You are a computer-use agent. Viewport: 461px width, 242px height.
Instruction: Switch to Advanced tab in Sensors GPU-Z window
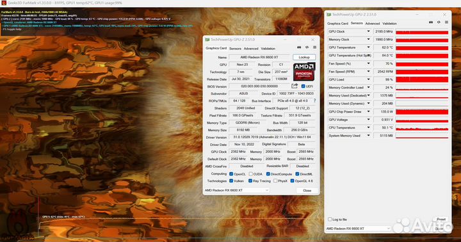click(373, 24)
